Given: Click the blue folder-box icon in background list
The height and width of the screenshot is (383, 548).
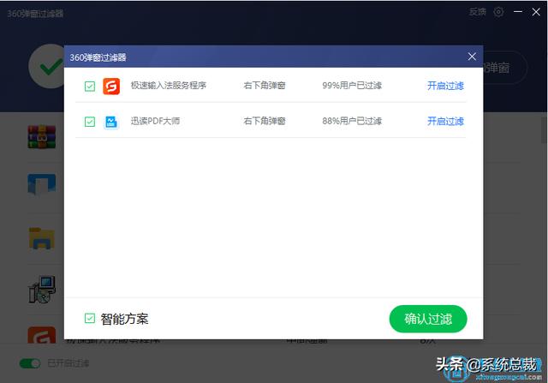Looking at the screenshot, I should (x=42, y=184).
